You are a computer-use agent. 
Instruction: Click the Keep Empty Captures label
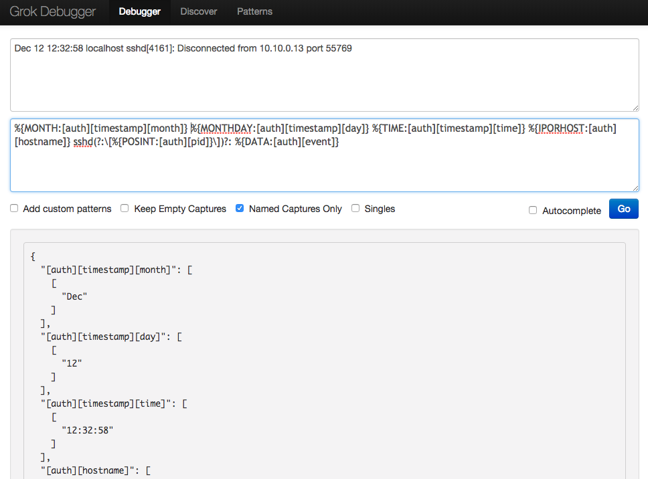(x=180, y=209)
